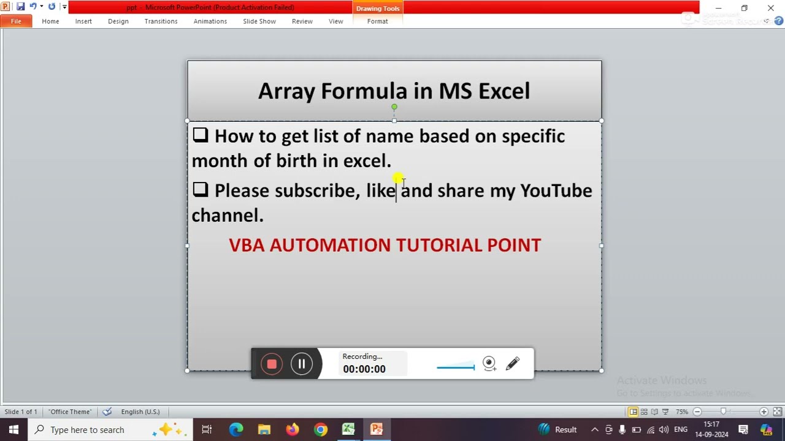Image resolution: width=785 pixels, height=441 pixels.
Task: Open the Animations ribbon tab
Action: coord(210,21)
